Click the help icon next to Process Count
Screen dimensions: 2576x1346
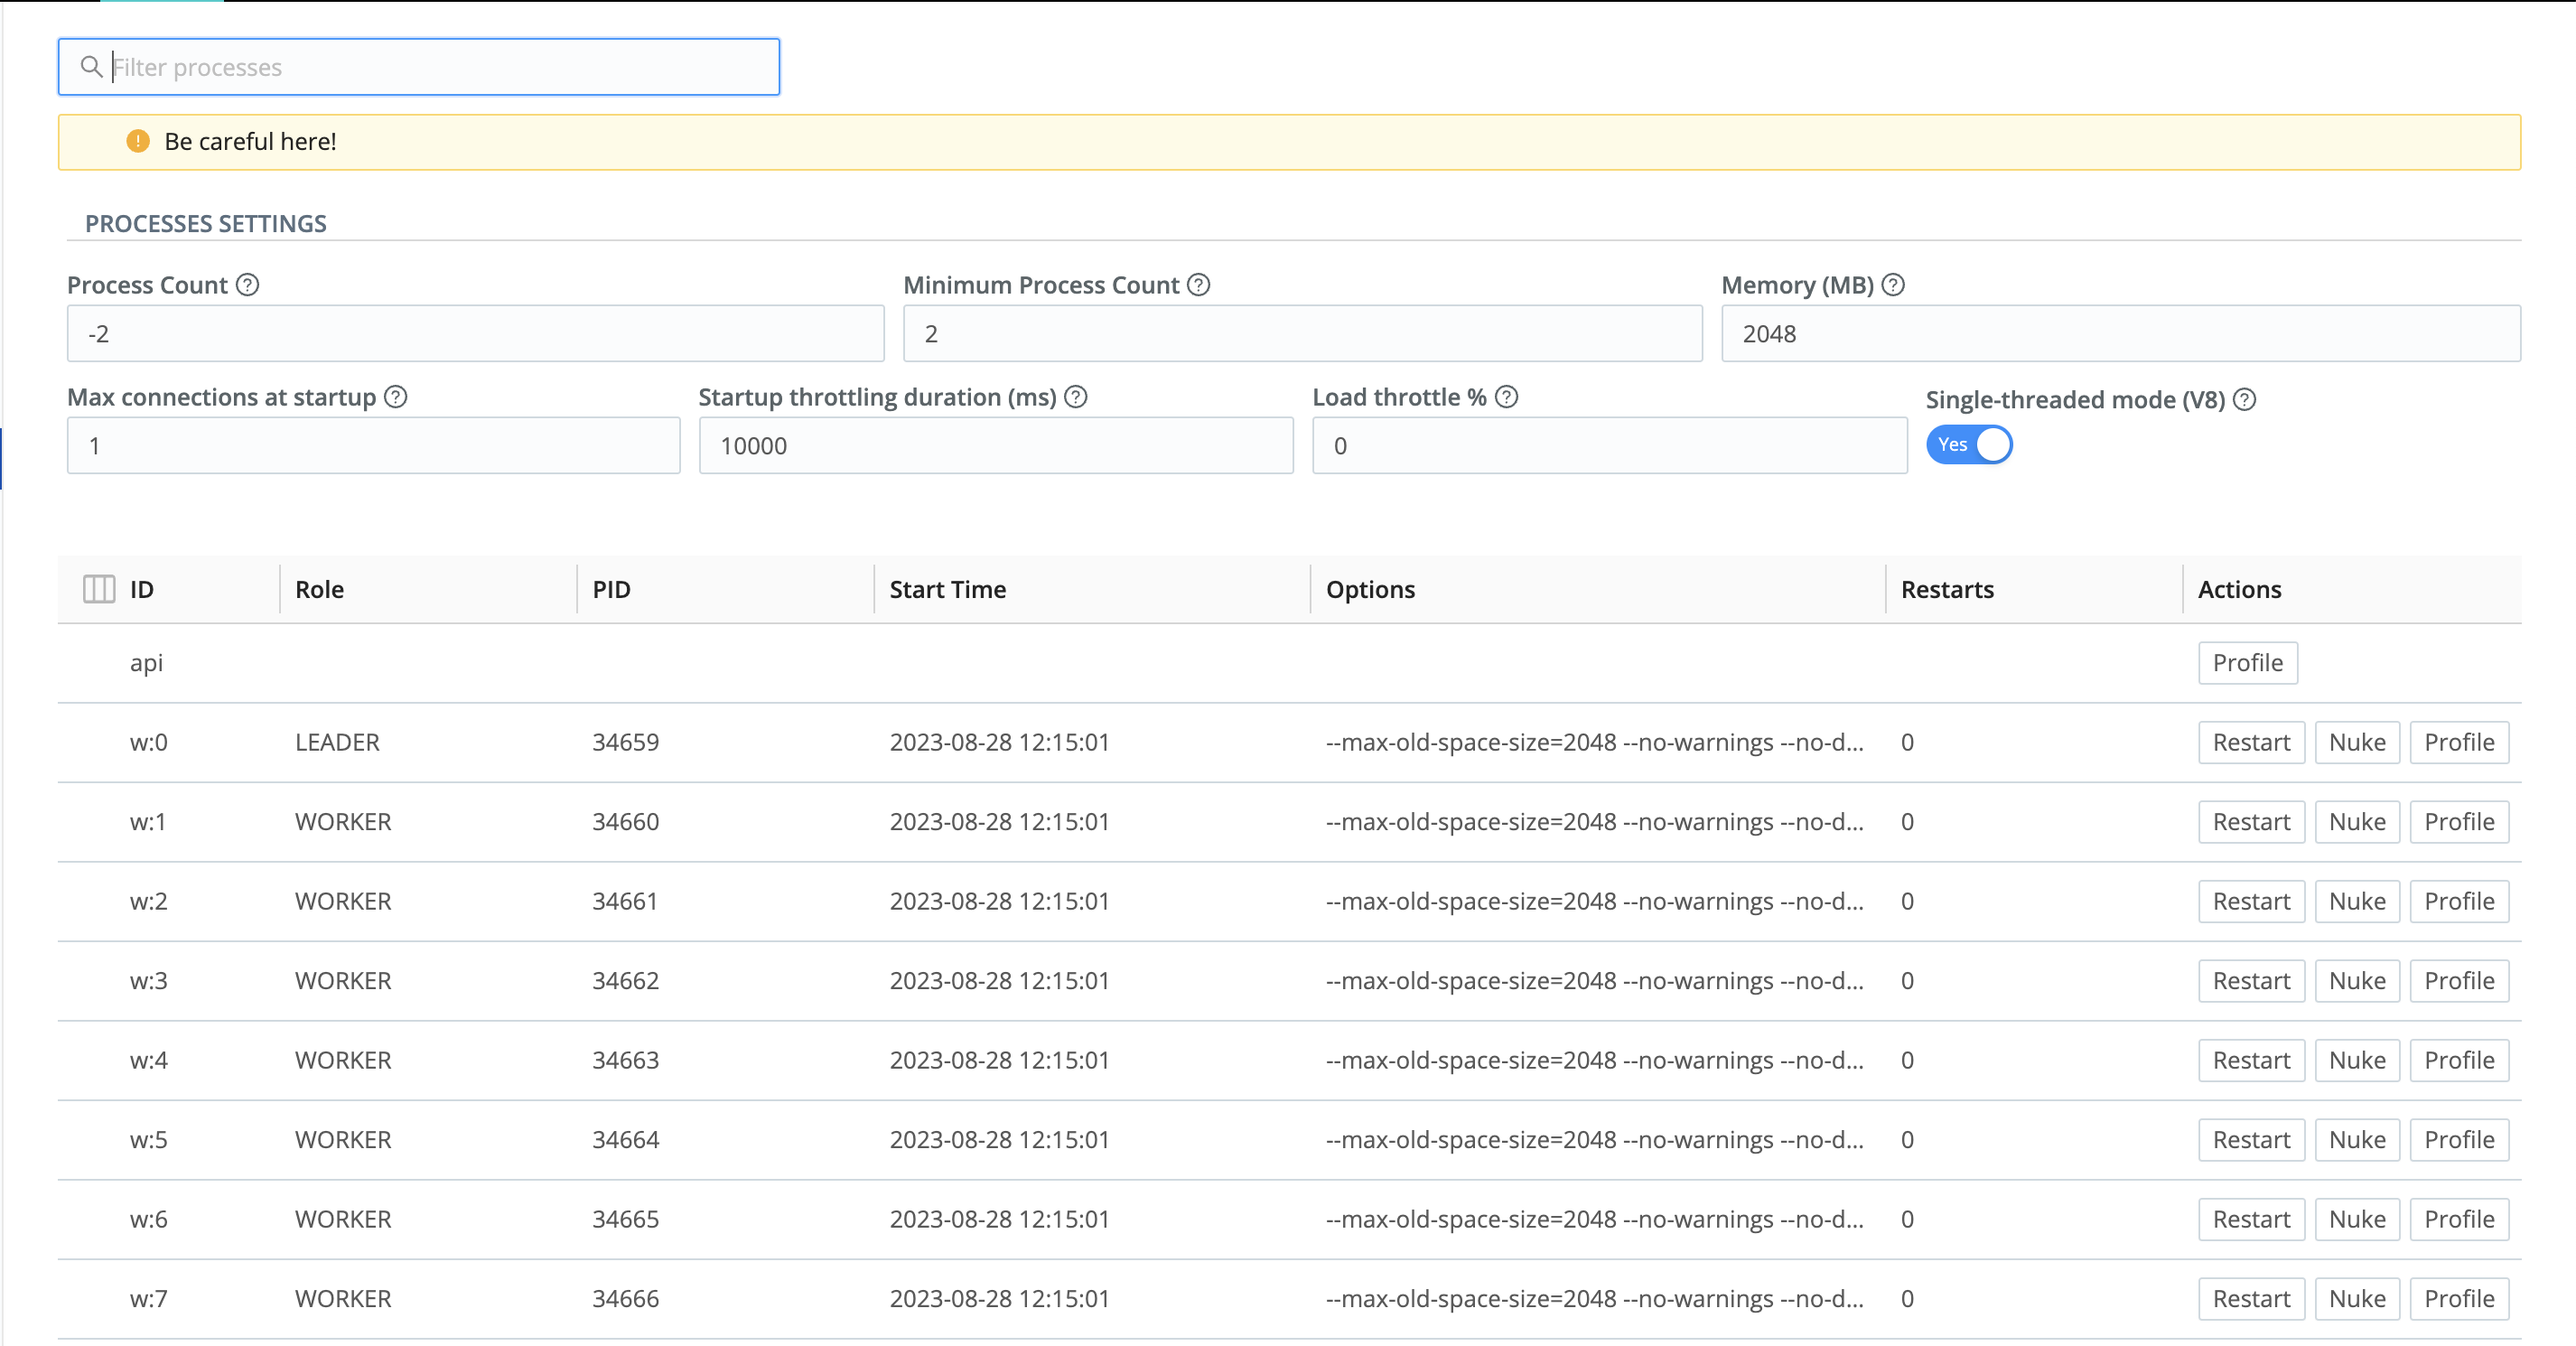247,285
